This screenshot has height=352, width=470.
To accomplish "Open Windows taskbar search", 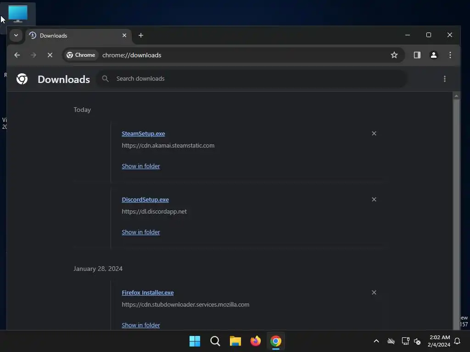I will click(x=215, y=341).
